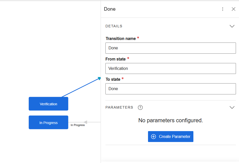Click the plus icon in Create Parameter
The height and width of the screenshot is (163, 239).
[153, 136]
